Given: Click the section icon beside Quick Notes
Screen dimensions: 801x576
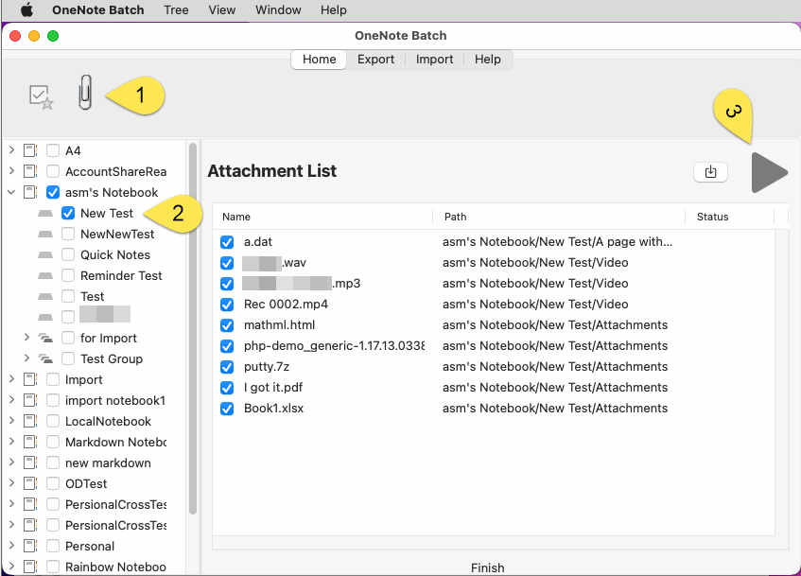Looking at the screenshot, I should [x=45, y=255].
